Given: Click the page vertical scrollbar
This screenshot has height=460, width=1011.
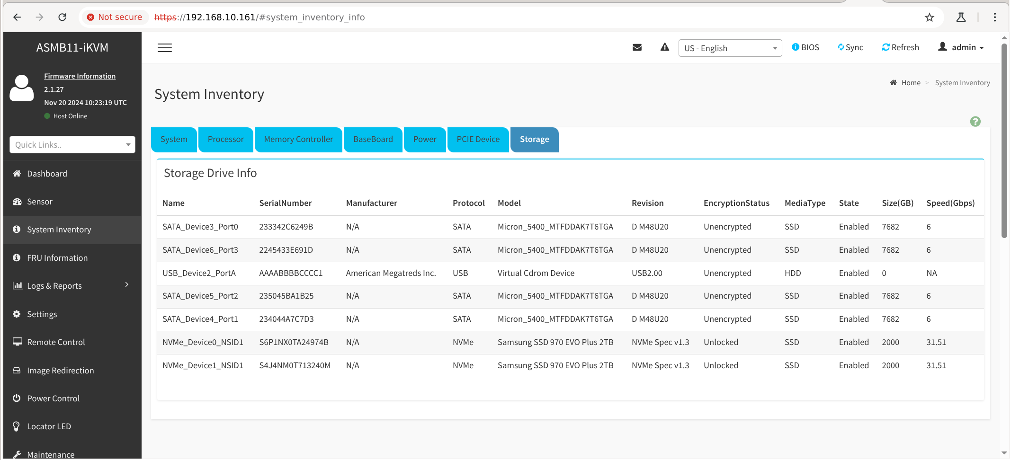Looking at the screenshot, I should [x=1004, y=141].
